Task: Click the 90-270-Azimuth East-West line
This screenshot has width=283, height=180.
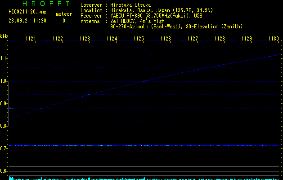Action: point(176,27)
